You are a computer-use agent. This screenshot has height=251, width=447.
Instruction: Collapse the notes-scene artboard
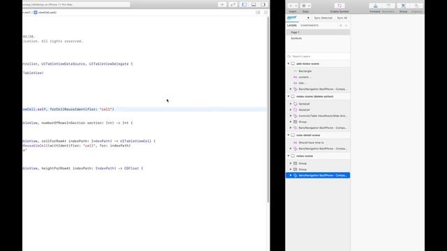(288, 156)
